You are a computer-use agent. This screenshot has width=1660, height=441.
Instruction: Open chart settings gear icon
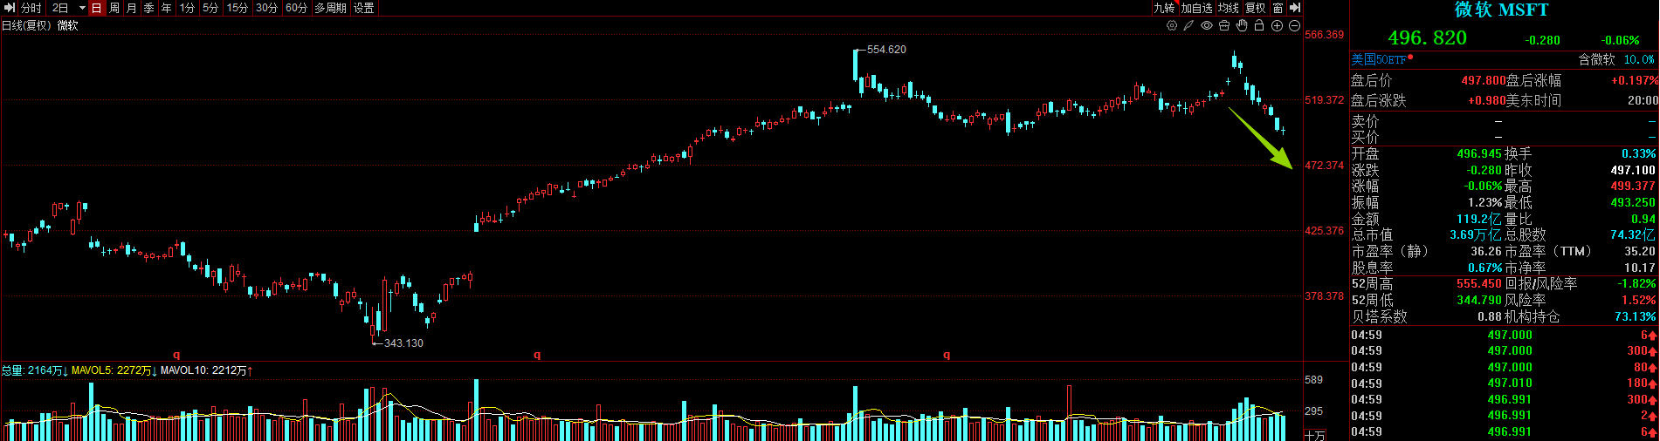coord(1172,26)
